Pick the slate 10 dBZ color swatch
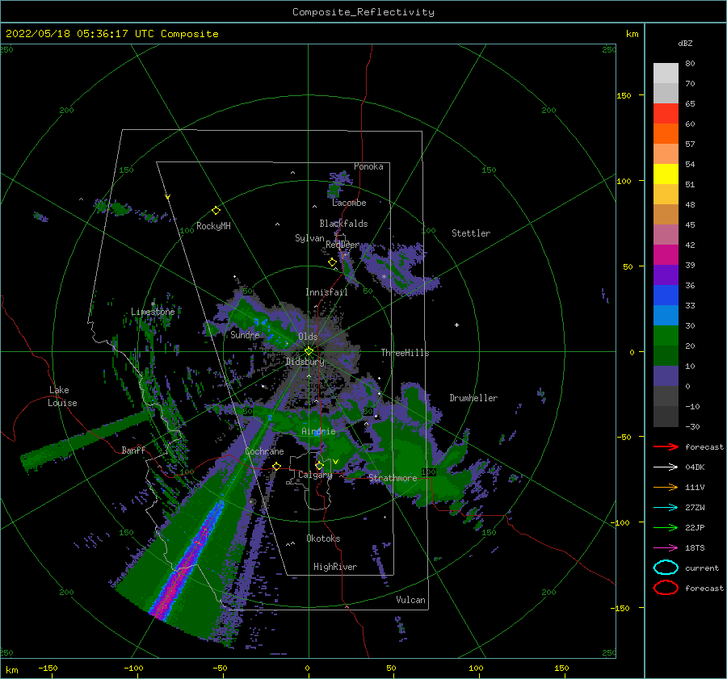 (x=666, y=375)
